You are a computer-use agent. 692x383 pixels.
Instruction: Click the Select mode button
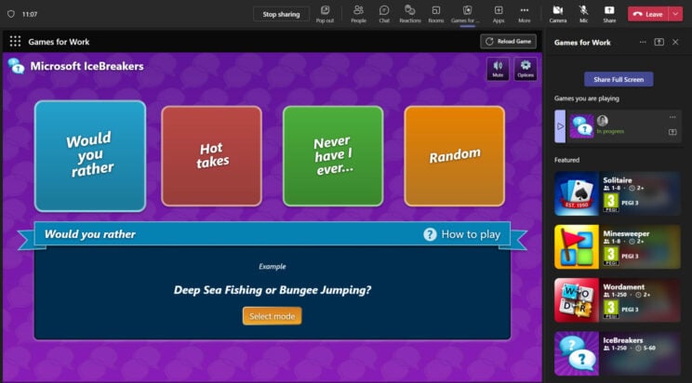point(272,316)
